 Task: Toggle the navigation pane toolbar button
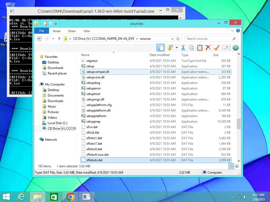pyautogui.click(x=161, y=48)
